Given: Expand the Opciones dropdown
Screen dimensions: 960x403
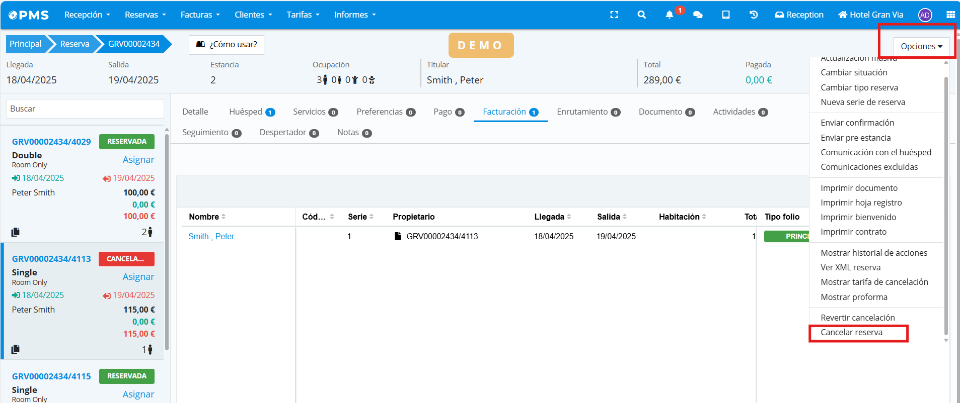Looking at the screenshot, I should [921, 46].
